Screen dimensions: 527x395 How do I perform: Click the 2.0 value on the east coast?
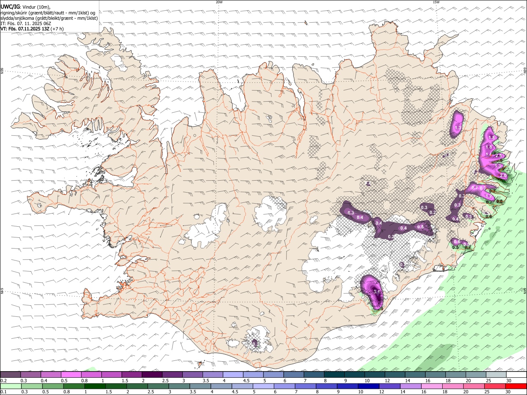503,175
